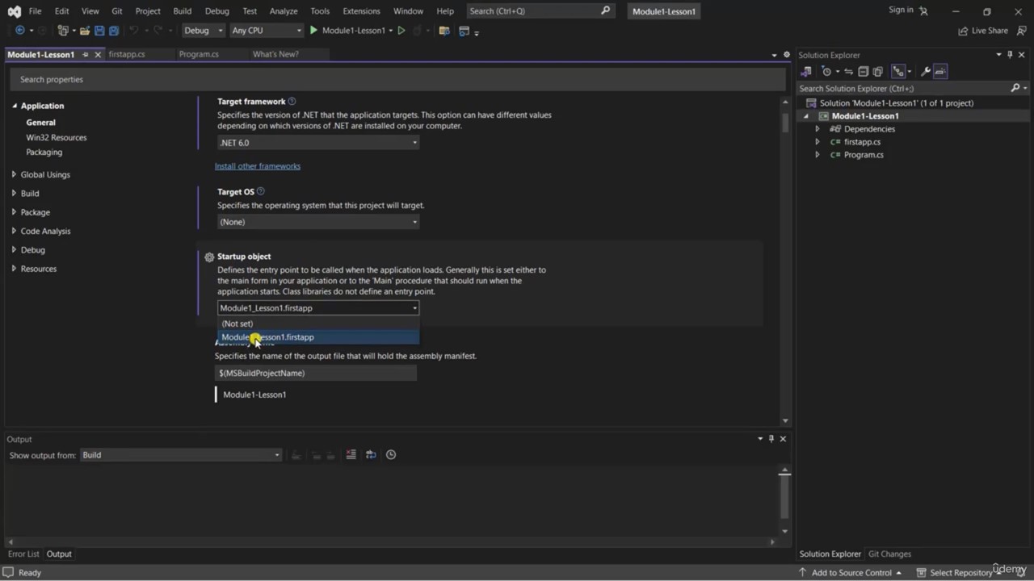Click Startup object gear settings icon
This screenshot has height=581, width=1034.
(x=209, y=257)
